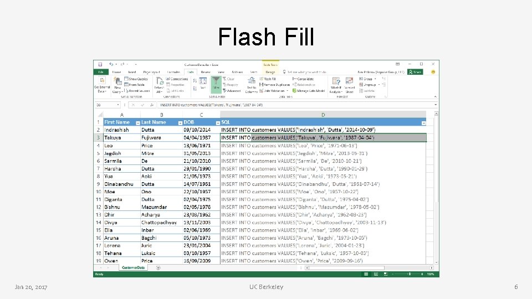
Task: Select the CustomerData sheet tab
Action: (134, 268)
